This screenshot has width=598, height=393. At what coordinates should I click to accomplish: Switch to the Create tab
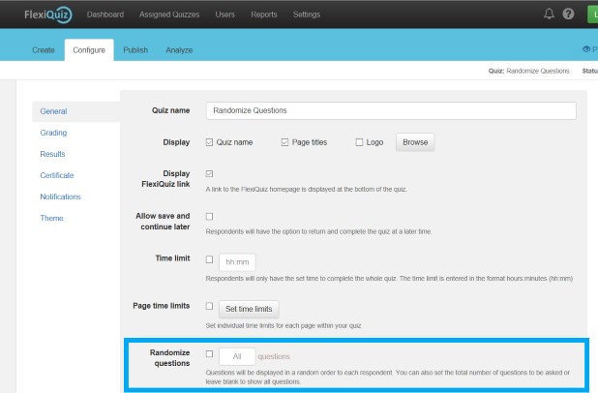44,50
